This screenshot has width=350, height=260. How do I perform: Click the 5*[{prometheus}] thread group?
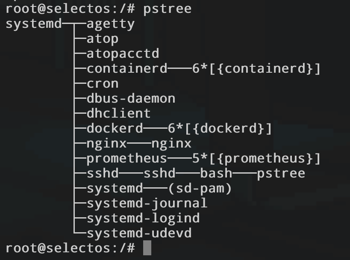coord(256,159)
